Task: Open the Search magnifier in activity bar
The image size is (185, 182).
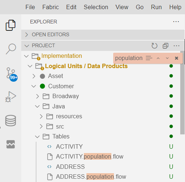Action: (11, 49)
